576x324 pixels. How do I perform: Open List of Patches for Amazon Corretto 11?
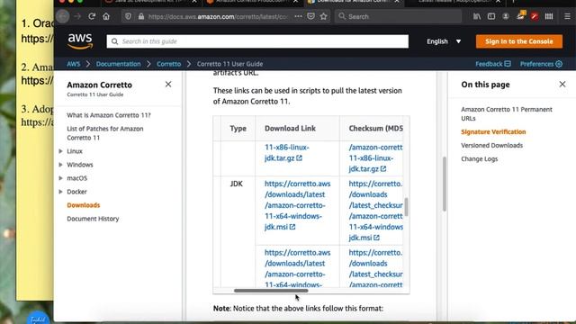pos(105,133)
